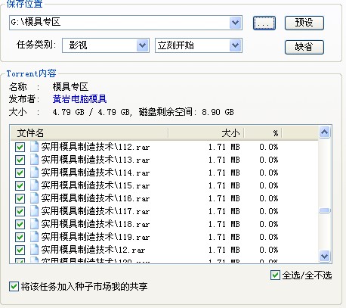Toggle the 全选/全不选 checkbox
This screenshot has height=308, width=346.
pos(275,275)
